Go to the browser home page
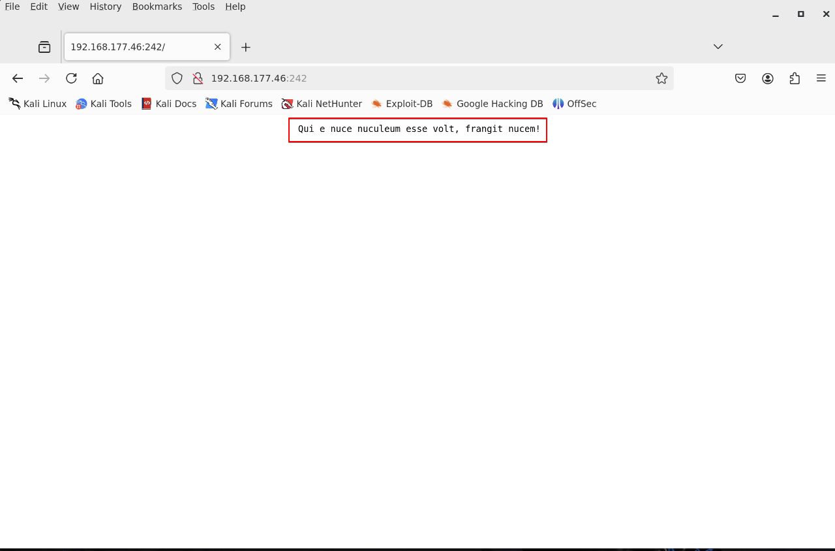The height and width of the screenshot is (551, 835). click(x=98, y=78)
